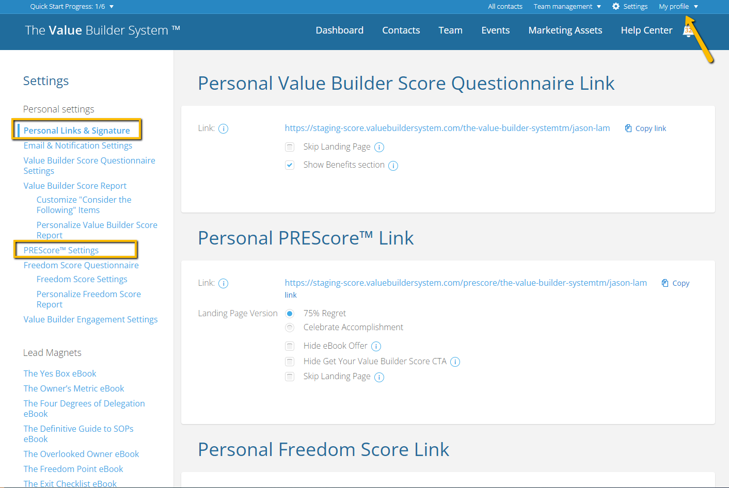Enable Skip Landing Page for Value Builder Score link
This screenshot has width=729, height=488.
coord(290,147)
